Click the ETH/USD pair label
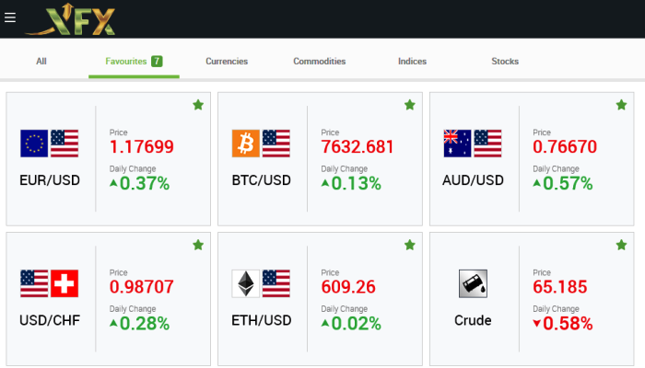This screenshot has width=645, height=368. click(262, 320)
